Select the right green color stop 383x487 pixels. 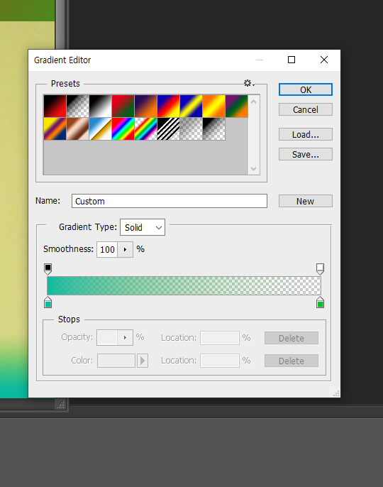[320, 302]
